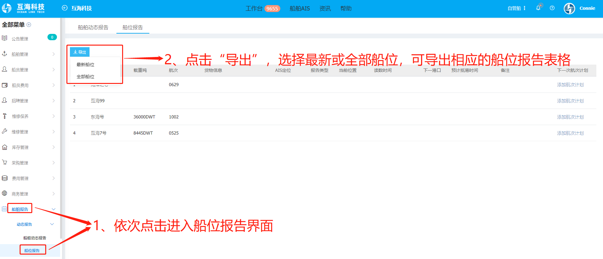The width and height of the screenshot is (603, 259).
Task: Click the 公告管理 book icon
Action: tap(4, 38)
